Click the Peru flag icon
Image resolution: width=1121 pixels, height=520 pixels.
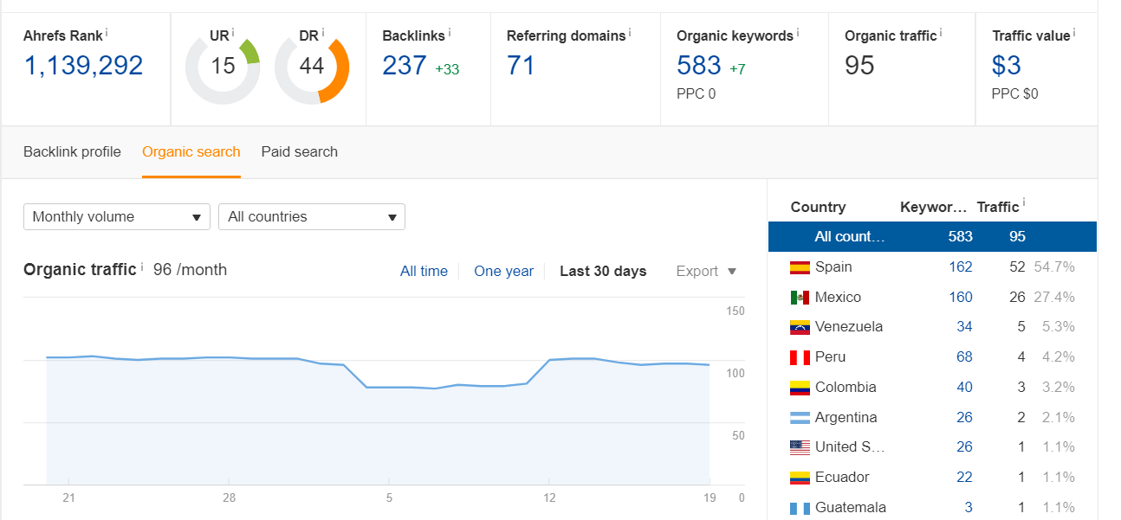800,357
